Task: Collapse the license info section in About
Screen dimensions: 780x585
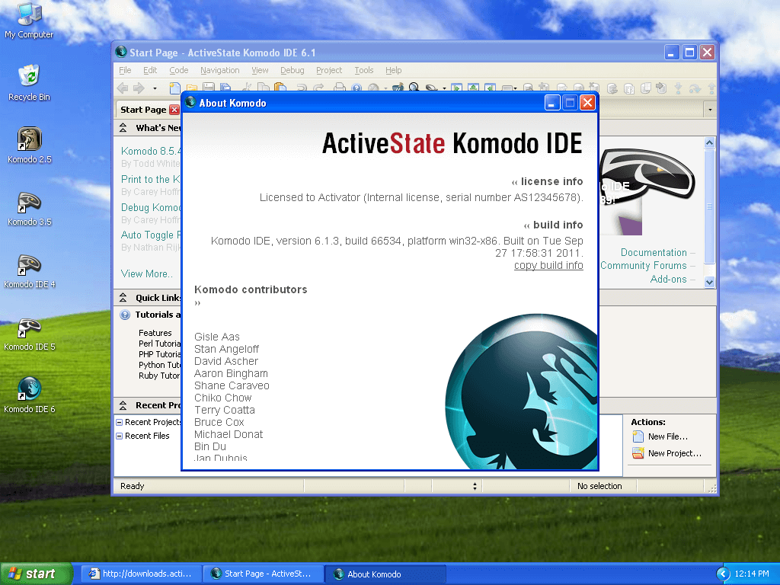Action: point(515,182)
